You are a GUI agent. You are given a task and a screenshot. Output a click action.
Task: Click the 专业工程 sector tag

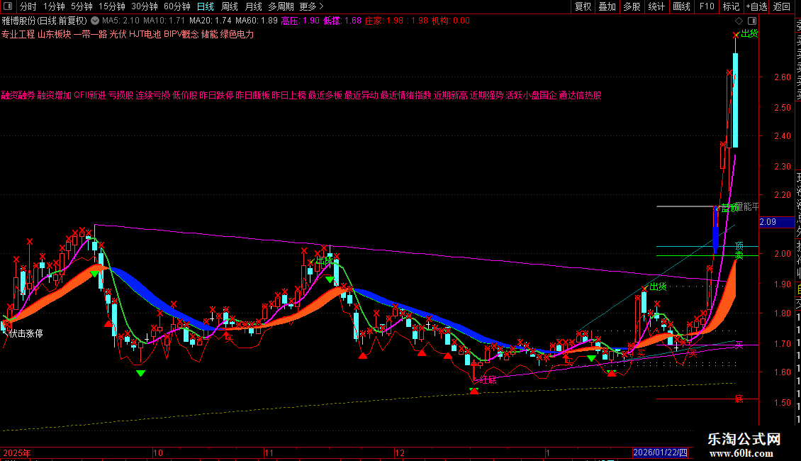(18, 34)
